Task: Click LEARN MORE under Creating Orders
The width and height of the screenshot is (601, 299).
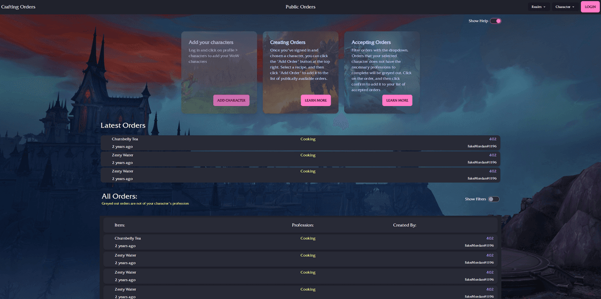Action: (x=316, y=100)
